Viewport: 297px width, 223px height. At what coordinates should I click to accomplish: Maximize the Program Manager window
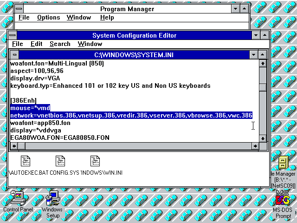(245, 9)
